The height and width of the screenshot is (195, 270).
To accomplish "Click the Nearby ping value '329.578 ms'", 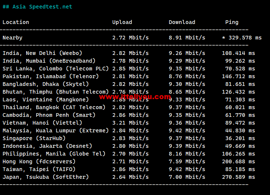I will pyautogui.click(x=245, y=38).
